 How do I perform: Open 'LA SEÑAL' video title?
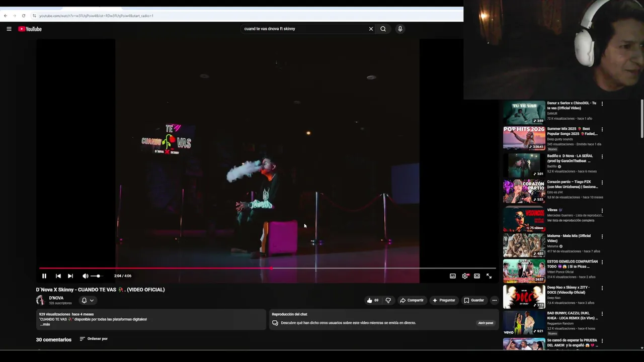coord(570,158)
